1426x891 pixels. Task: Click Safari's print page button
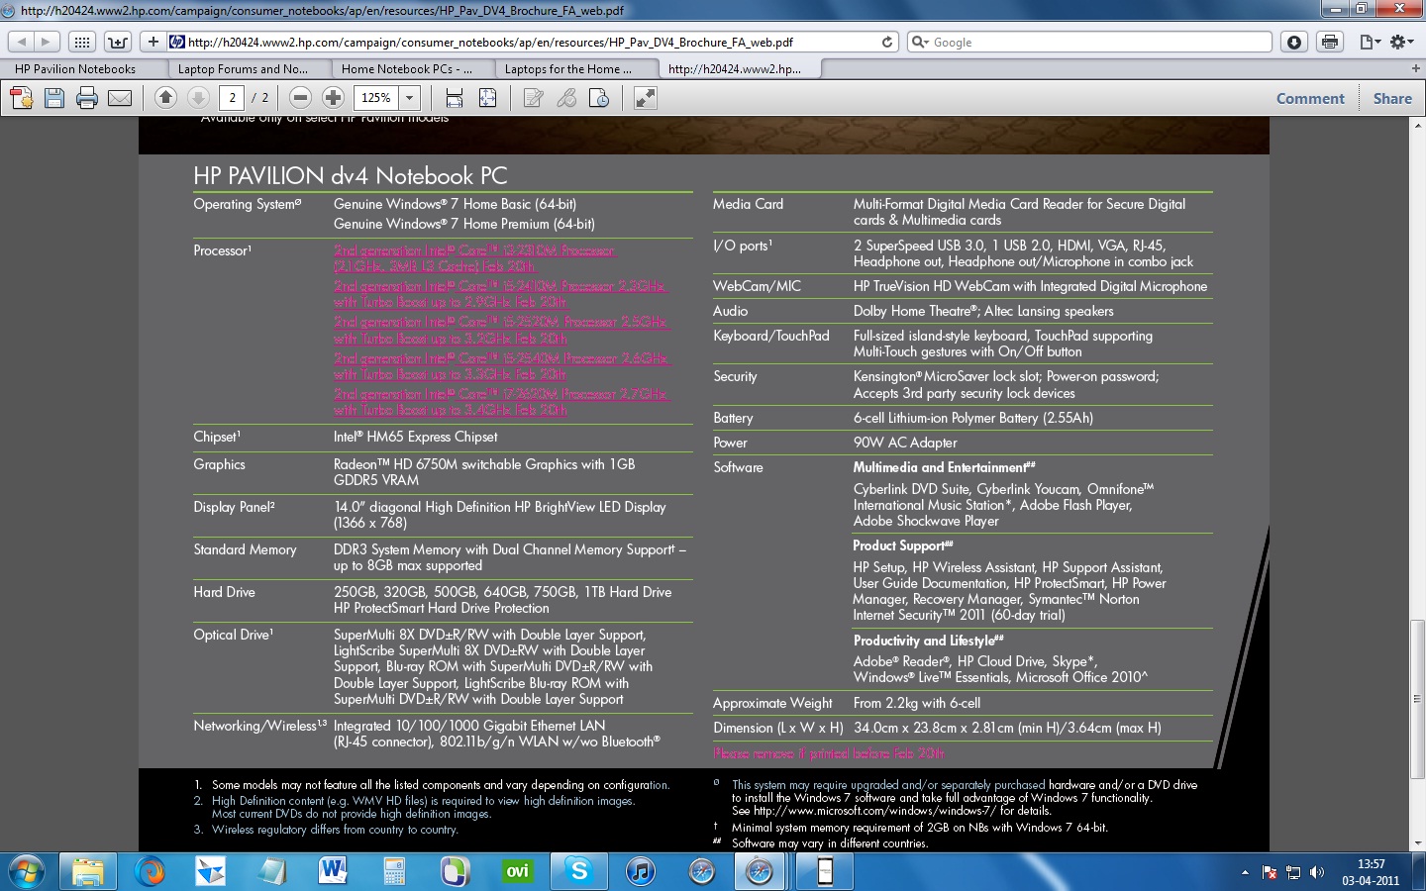click(x=1330, y=42)
